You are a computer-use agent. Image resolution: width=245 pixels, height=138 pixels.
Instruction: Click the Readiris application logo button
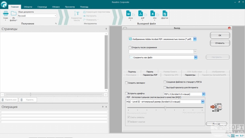point(4,4)
